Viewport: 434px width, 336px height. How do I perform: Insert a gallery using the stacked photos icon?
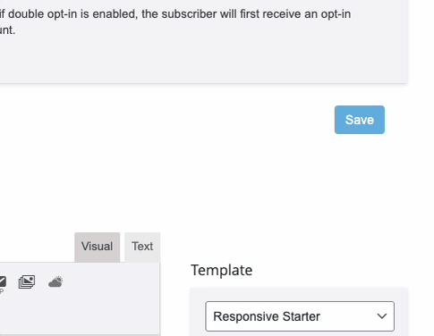[27, 281]
